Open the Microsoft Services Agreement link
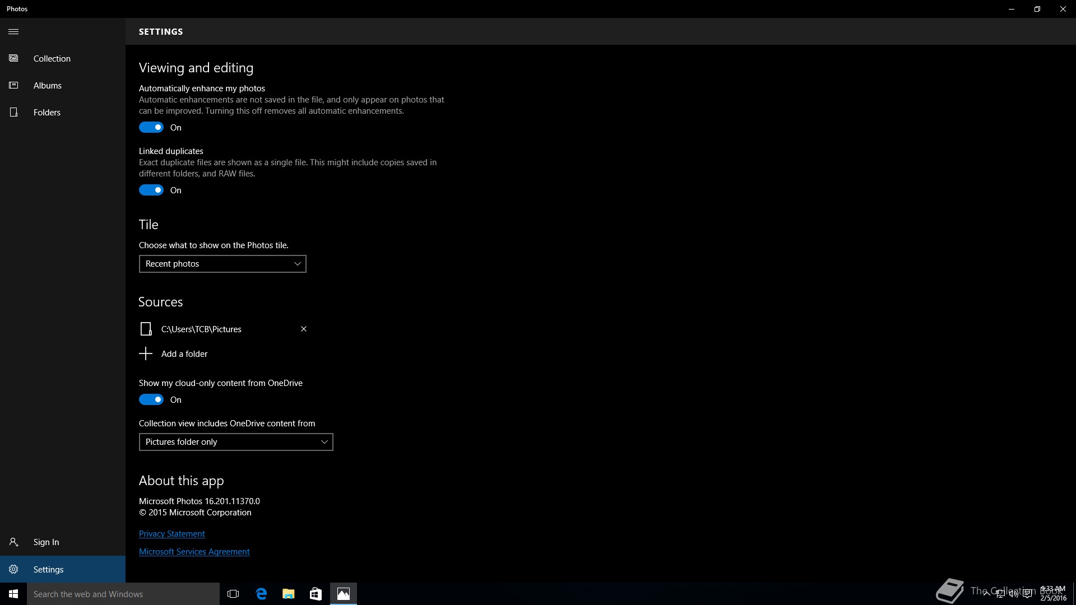Viewport: 1076px width, 605px height. point(194,552)
